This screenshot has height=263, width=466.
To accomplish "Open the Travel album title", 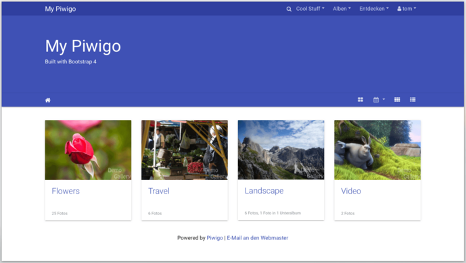I will (x=159, y=191).
